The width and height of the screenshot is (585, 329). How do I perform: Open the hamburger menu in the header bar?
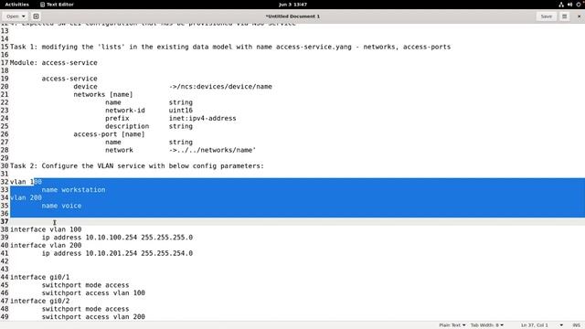click(x=565, y=16)
